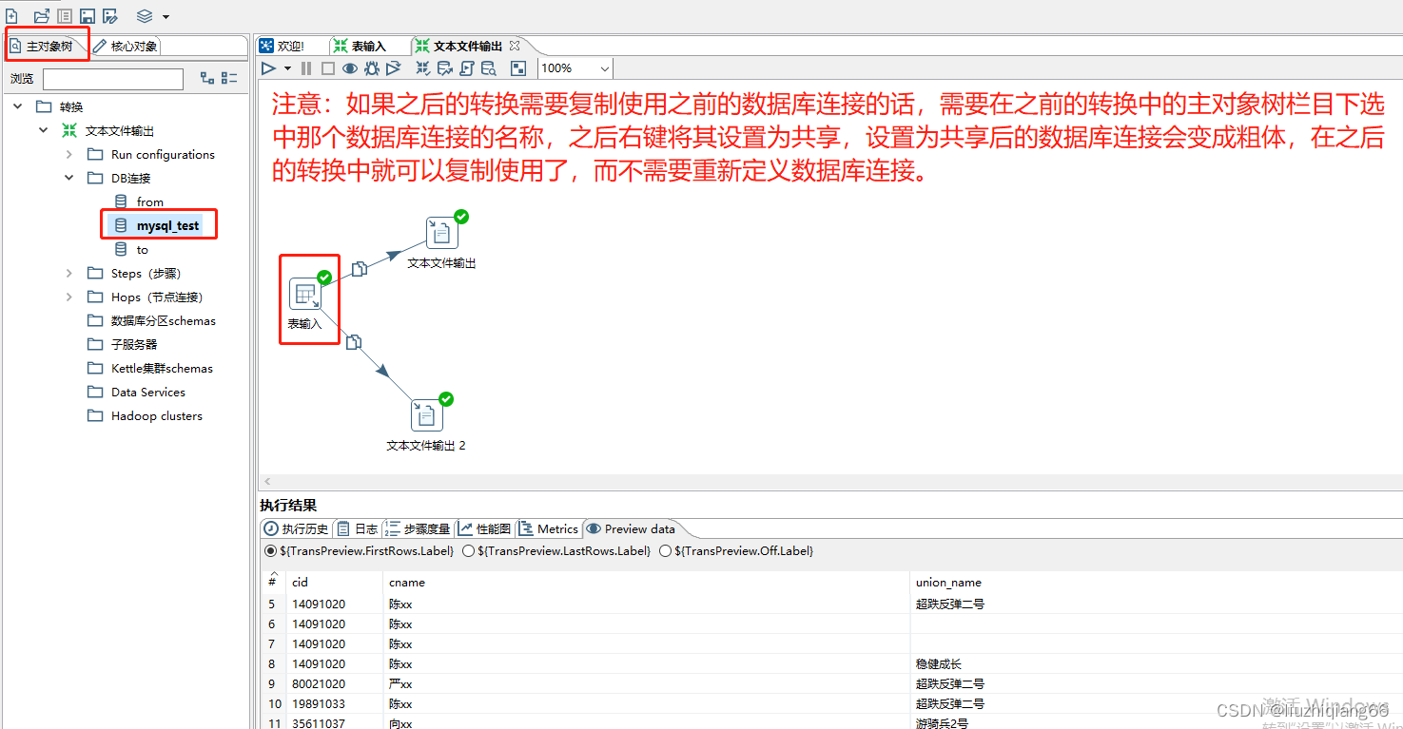Open the 执行历史 results tab
Image resolution: width=1403 pixels, height=729 pixels.
pos(296,528)
